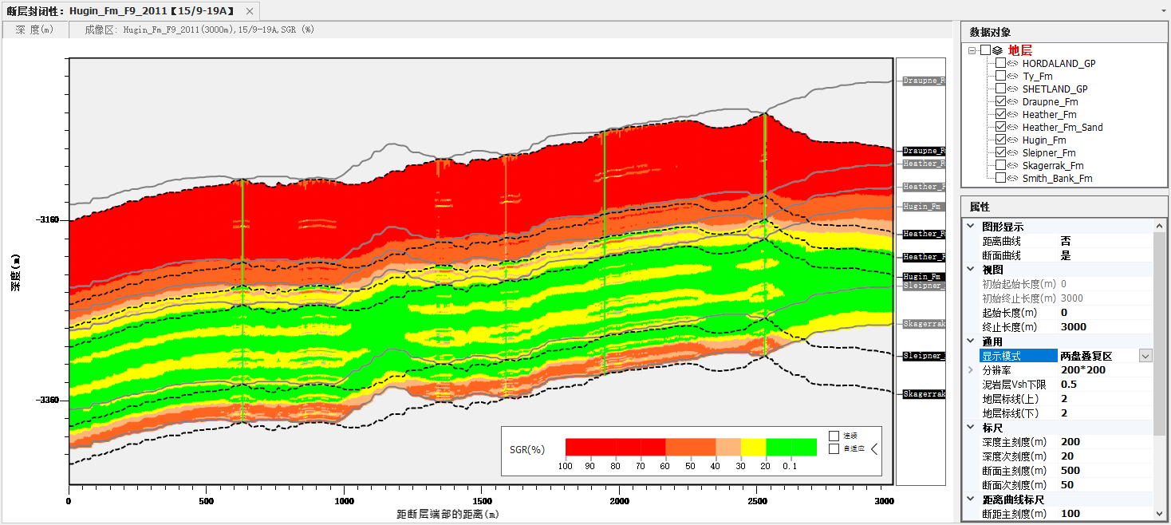Image resolution: width=1171 pixels, height=525 pixels.
Task: Select the 断层封闭性 Hugin_Fm_F9_2011 tab
Action: (120, 11)
